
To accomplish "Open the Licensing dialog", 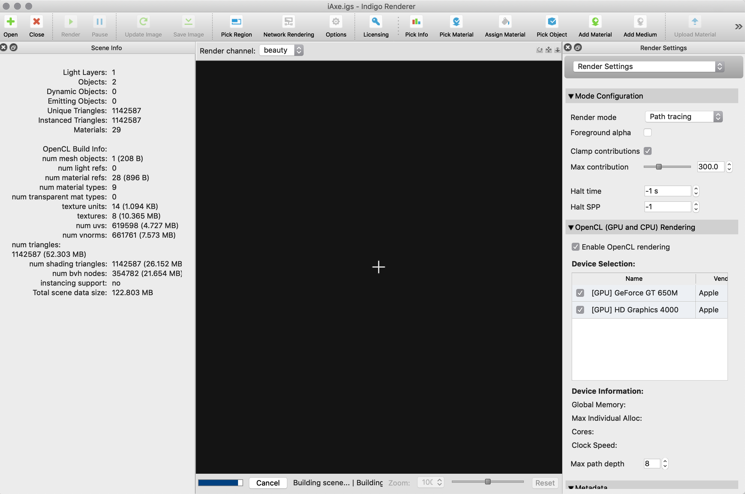I will click(376, 22).
